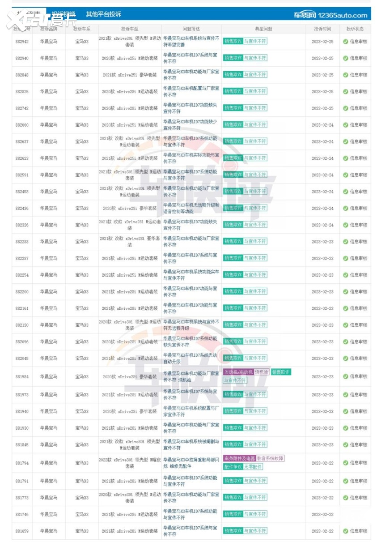Open 881984 description mentioning 烧机油
This screenshot has height=542, width=381.
tap(191, 376)
